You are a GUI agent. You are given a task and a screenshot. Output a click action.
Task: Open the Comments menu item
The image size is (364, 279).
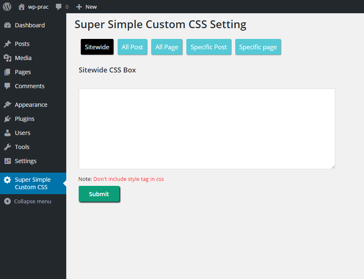tap(30, 86)
